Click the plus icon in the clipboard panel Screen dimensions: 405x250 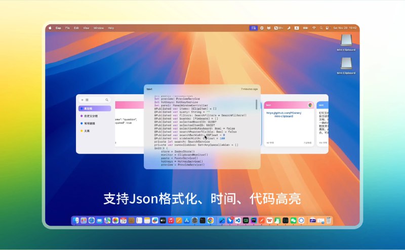[82, 100]
